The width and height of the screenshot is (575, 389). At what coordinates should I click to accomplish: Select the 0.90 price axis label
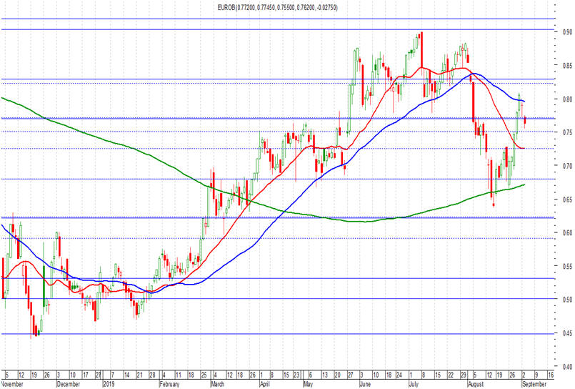tap(567, 32)
